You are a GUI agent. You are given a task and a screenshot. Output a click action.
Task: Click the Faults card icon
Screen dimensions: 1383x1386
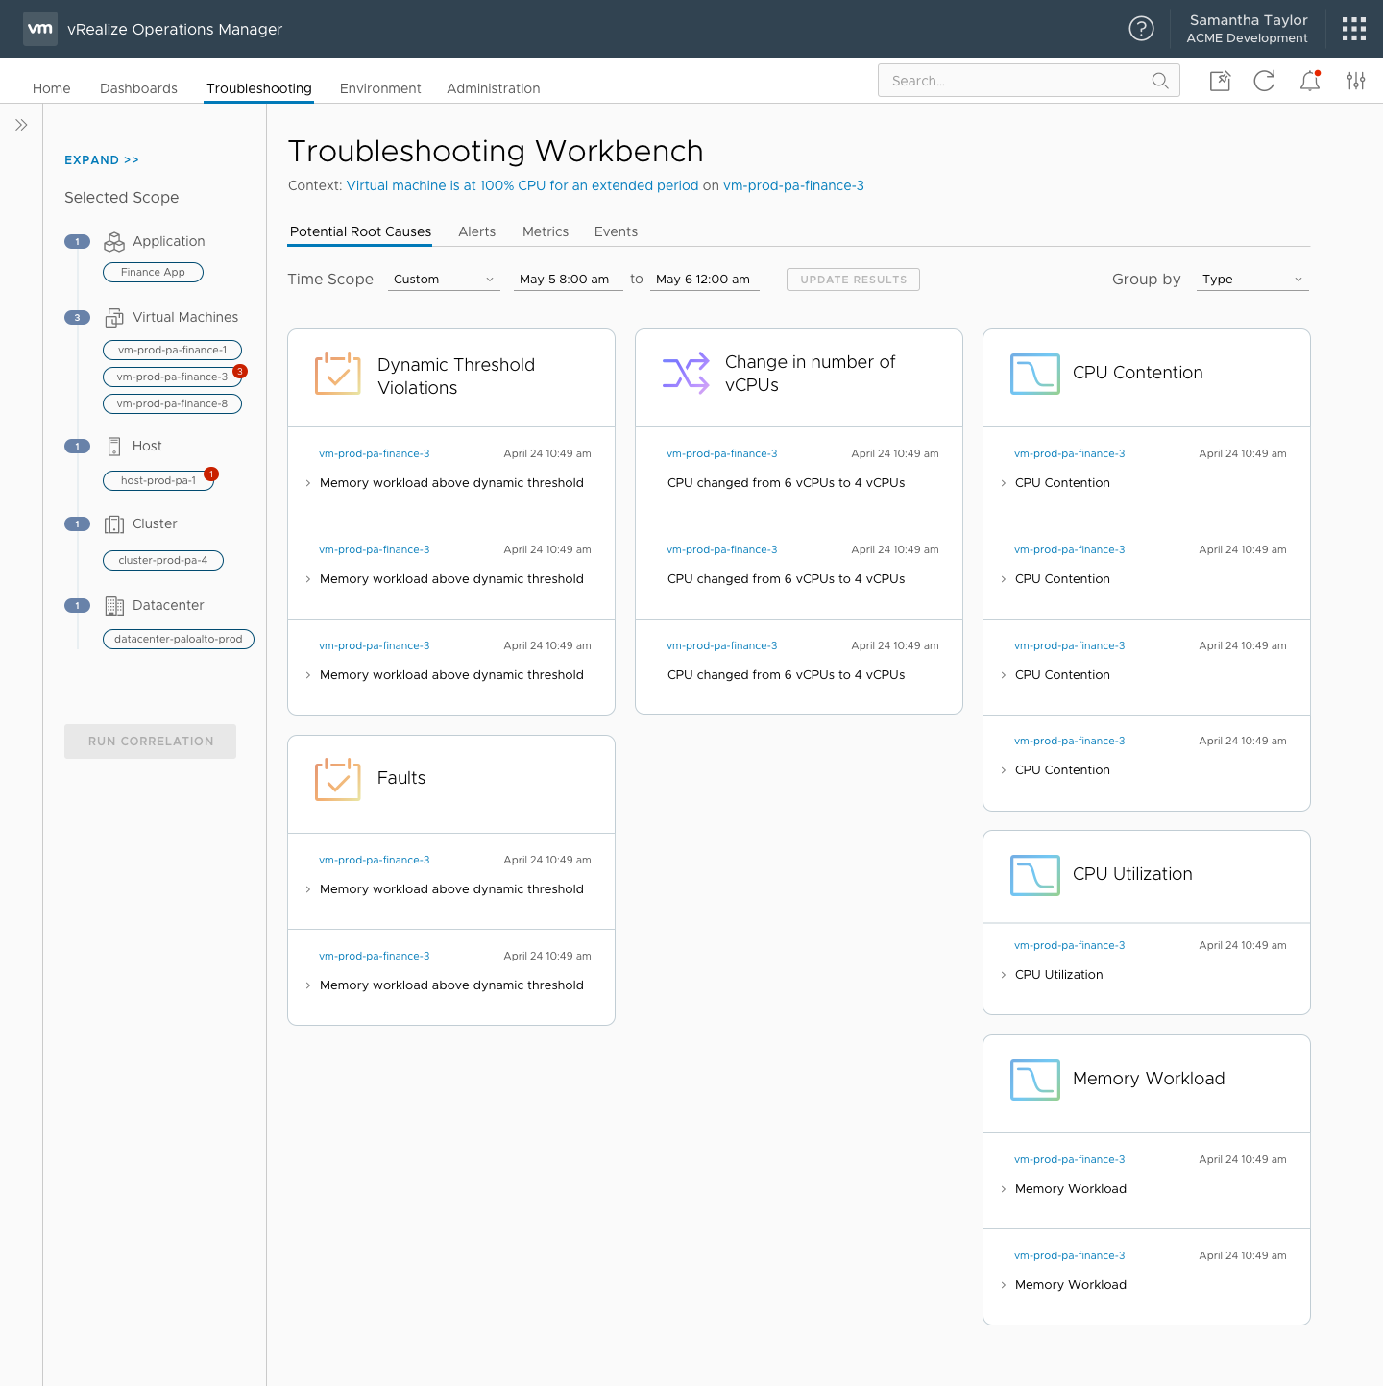(338, 779)
